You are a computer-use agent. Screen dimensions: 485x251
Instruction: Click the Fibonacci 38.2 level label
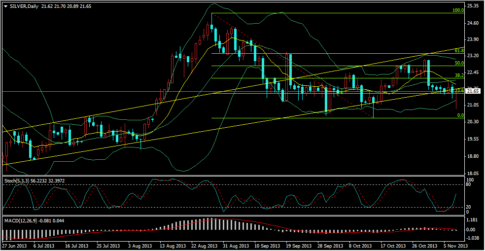click(x=459, y=75)
